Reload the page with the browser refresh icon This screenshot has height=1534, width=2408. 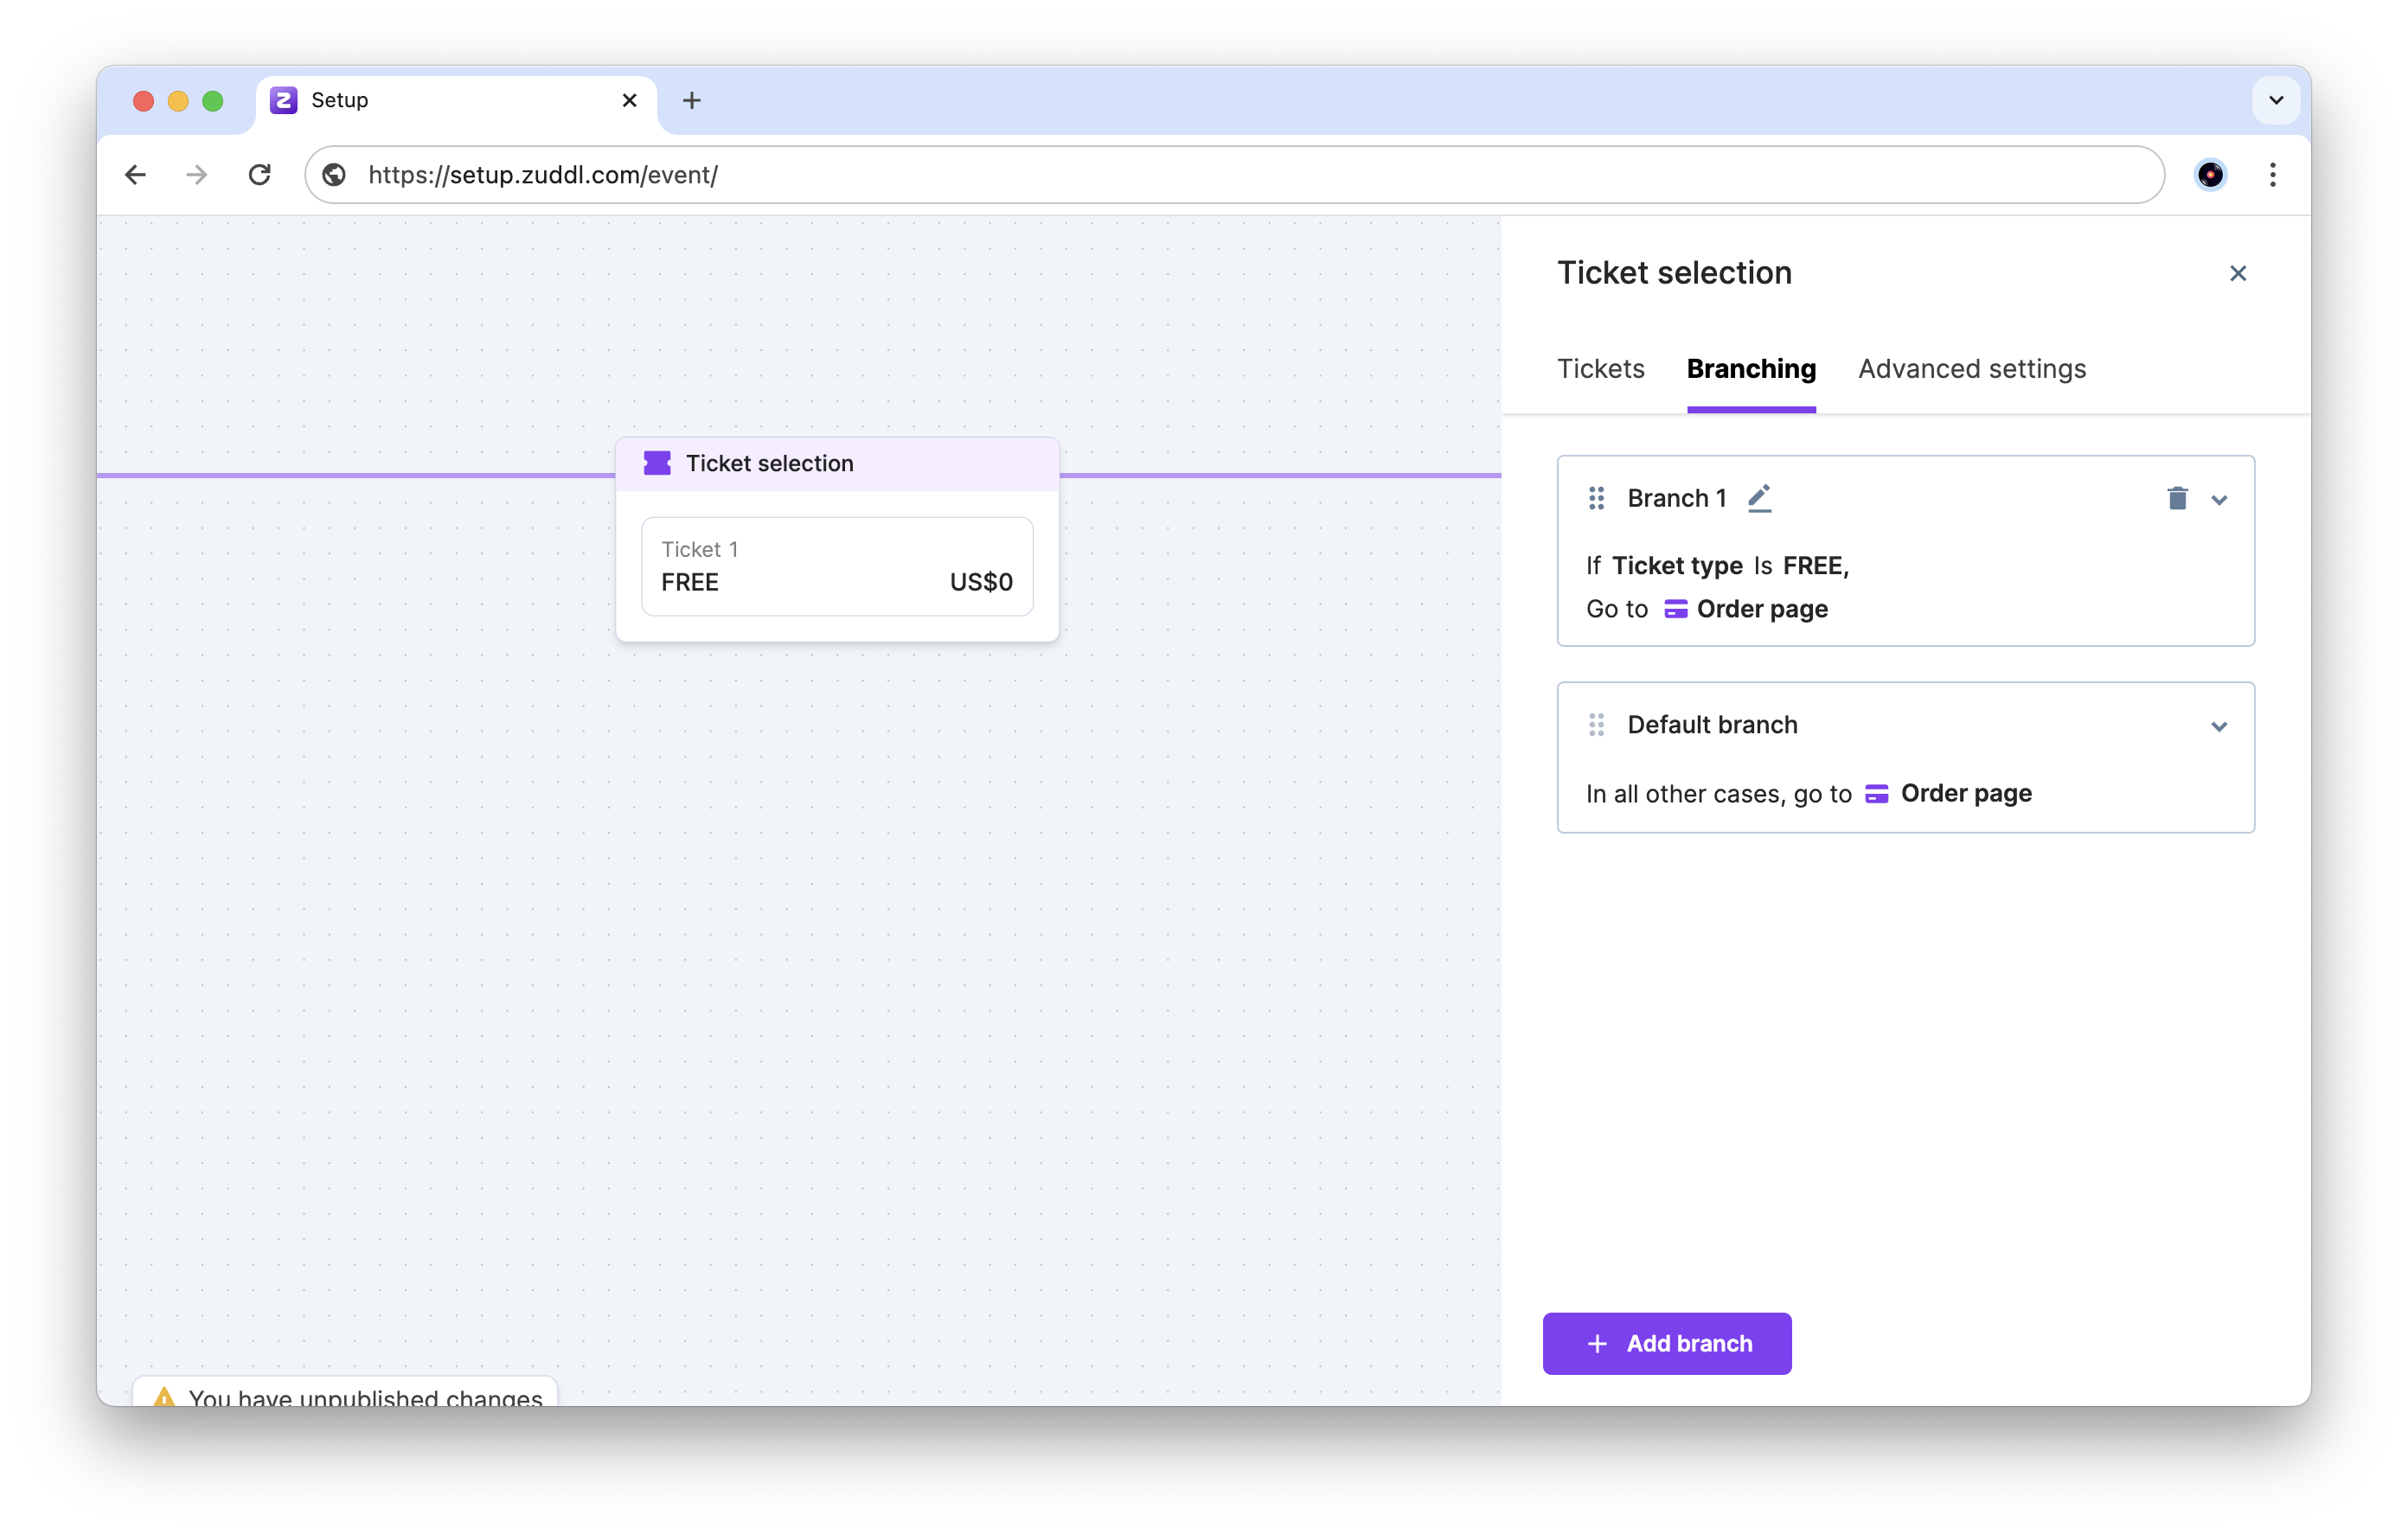click(260, 175)
